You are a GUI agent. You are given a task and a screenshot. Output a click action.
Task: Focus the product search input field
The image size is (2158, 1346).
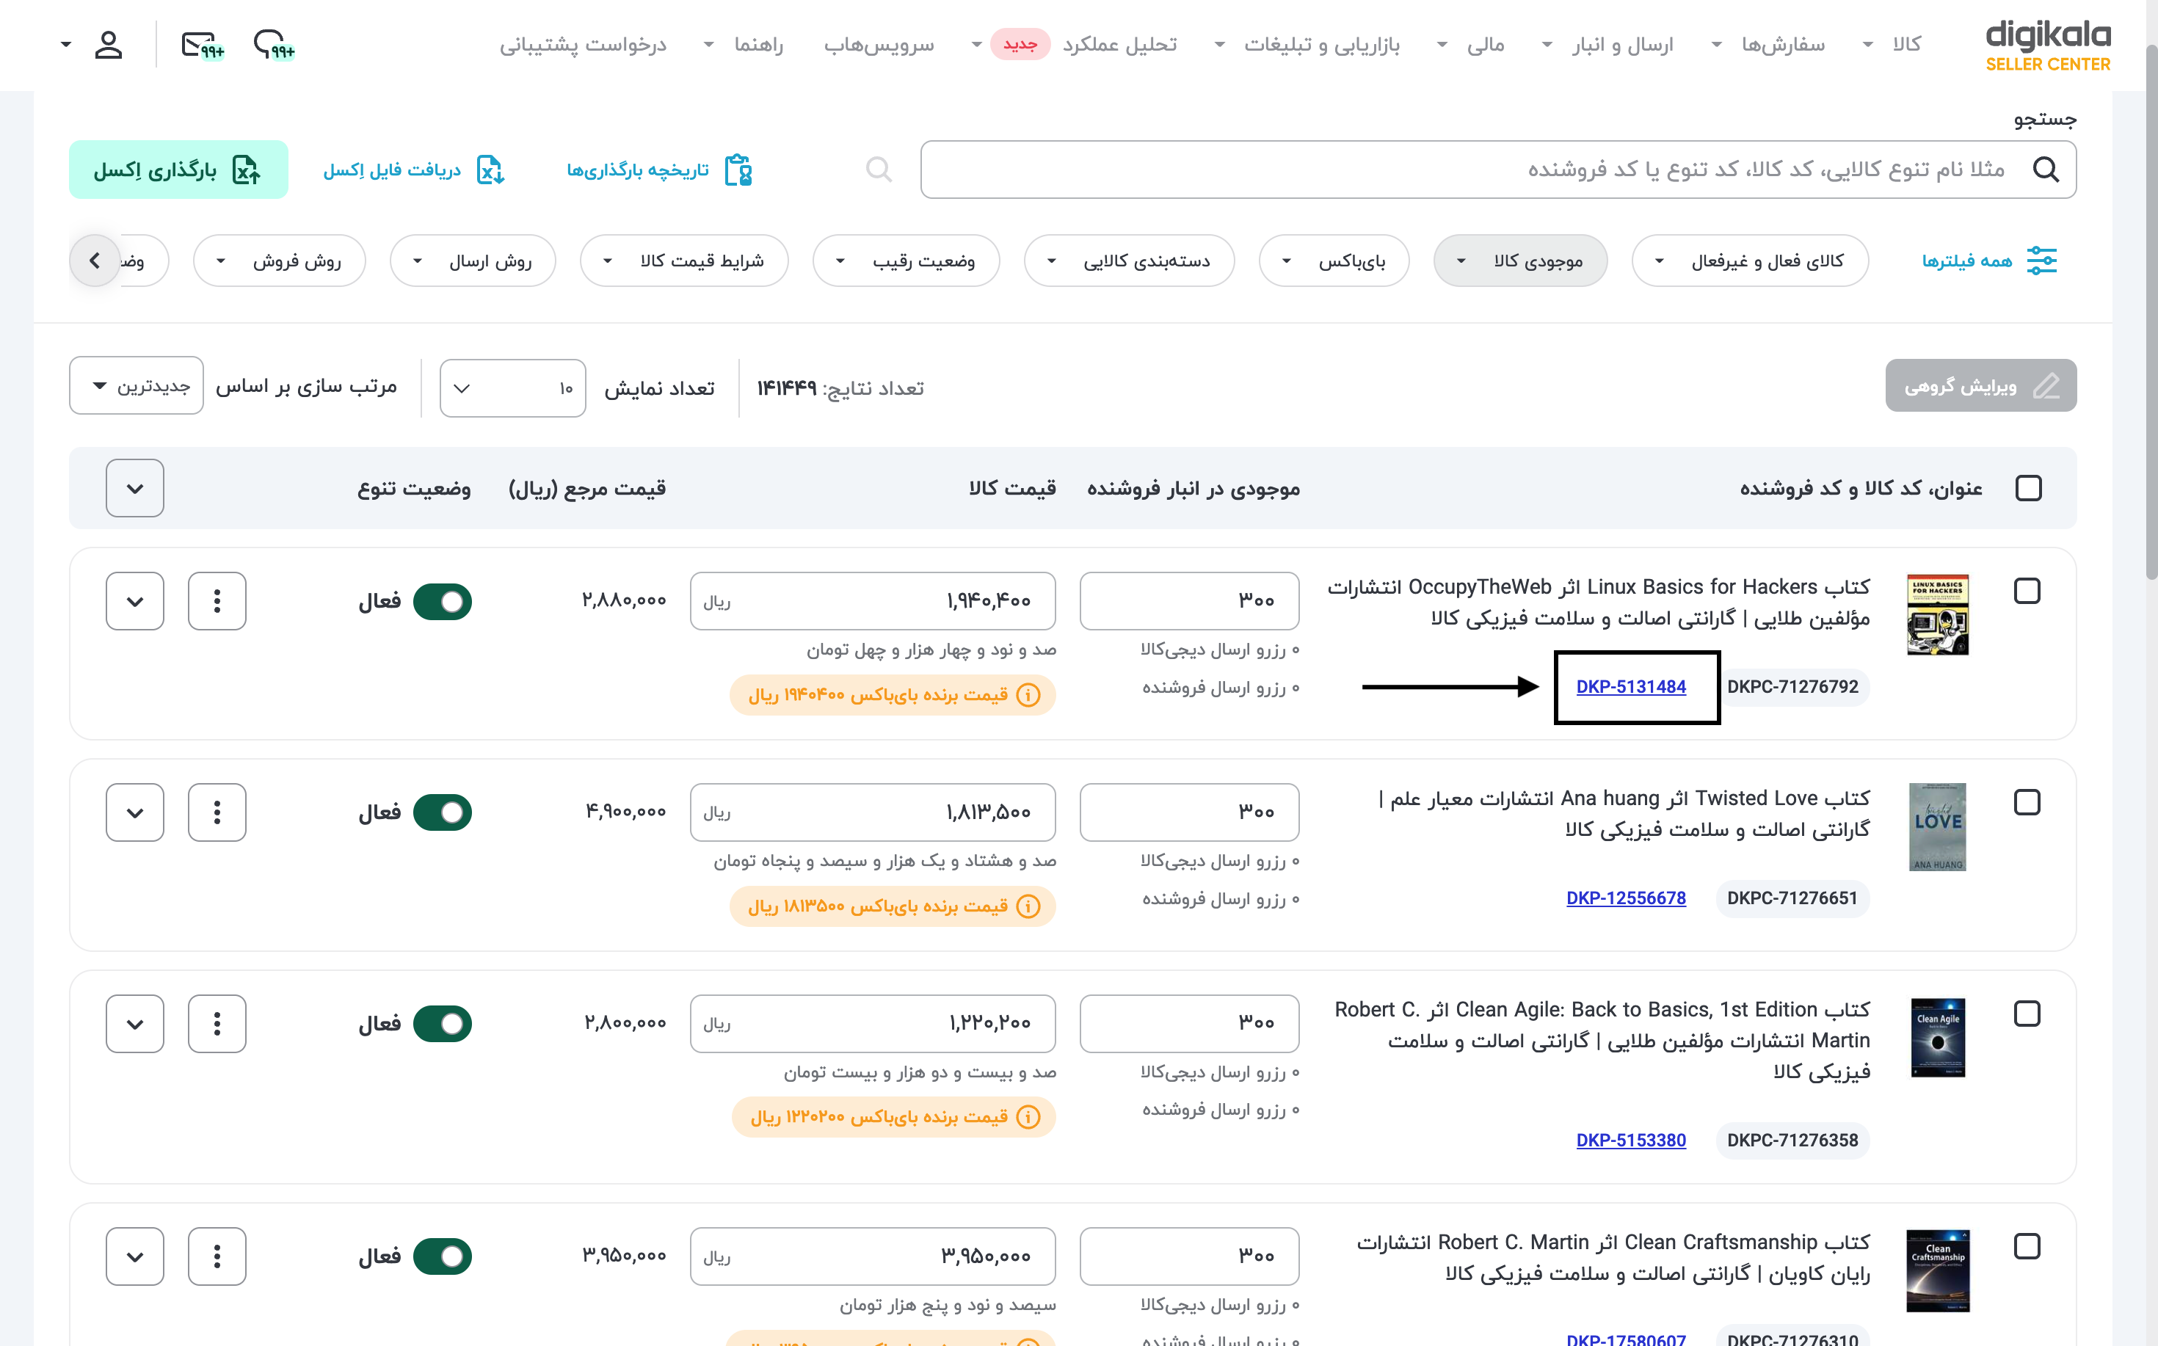pyautogui.click(x=1498, y=169)
